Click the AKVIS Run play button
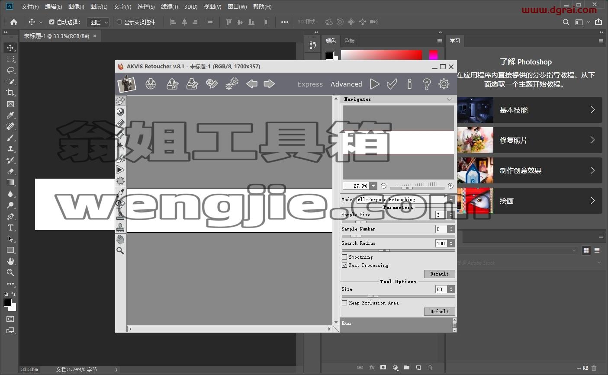 375,84
